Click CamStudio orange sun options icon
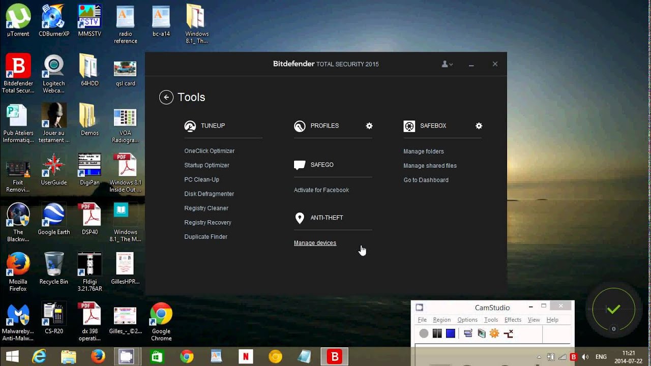 click(x=494, y=333)
